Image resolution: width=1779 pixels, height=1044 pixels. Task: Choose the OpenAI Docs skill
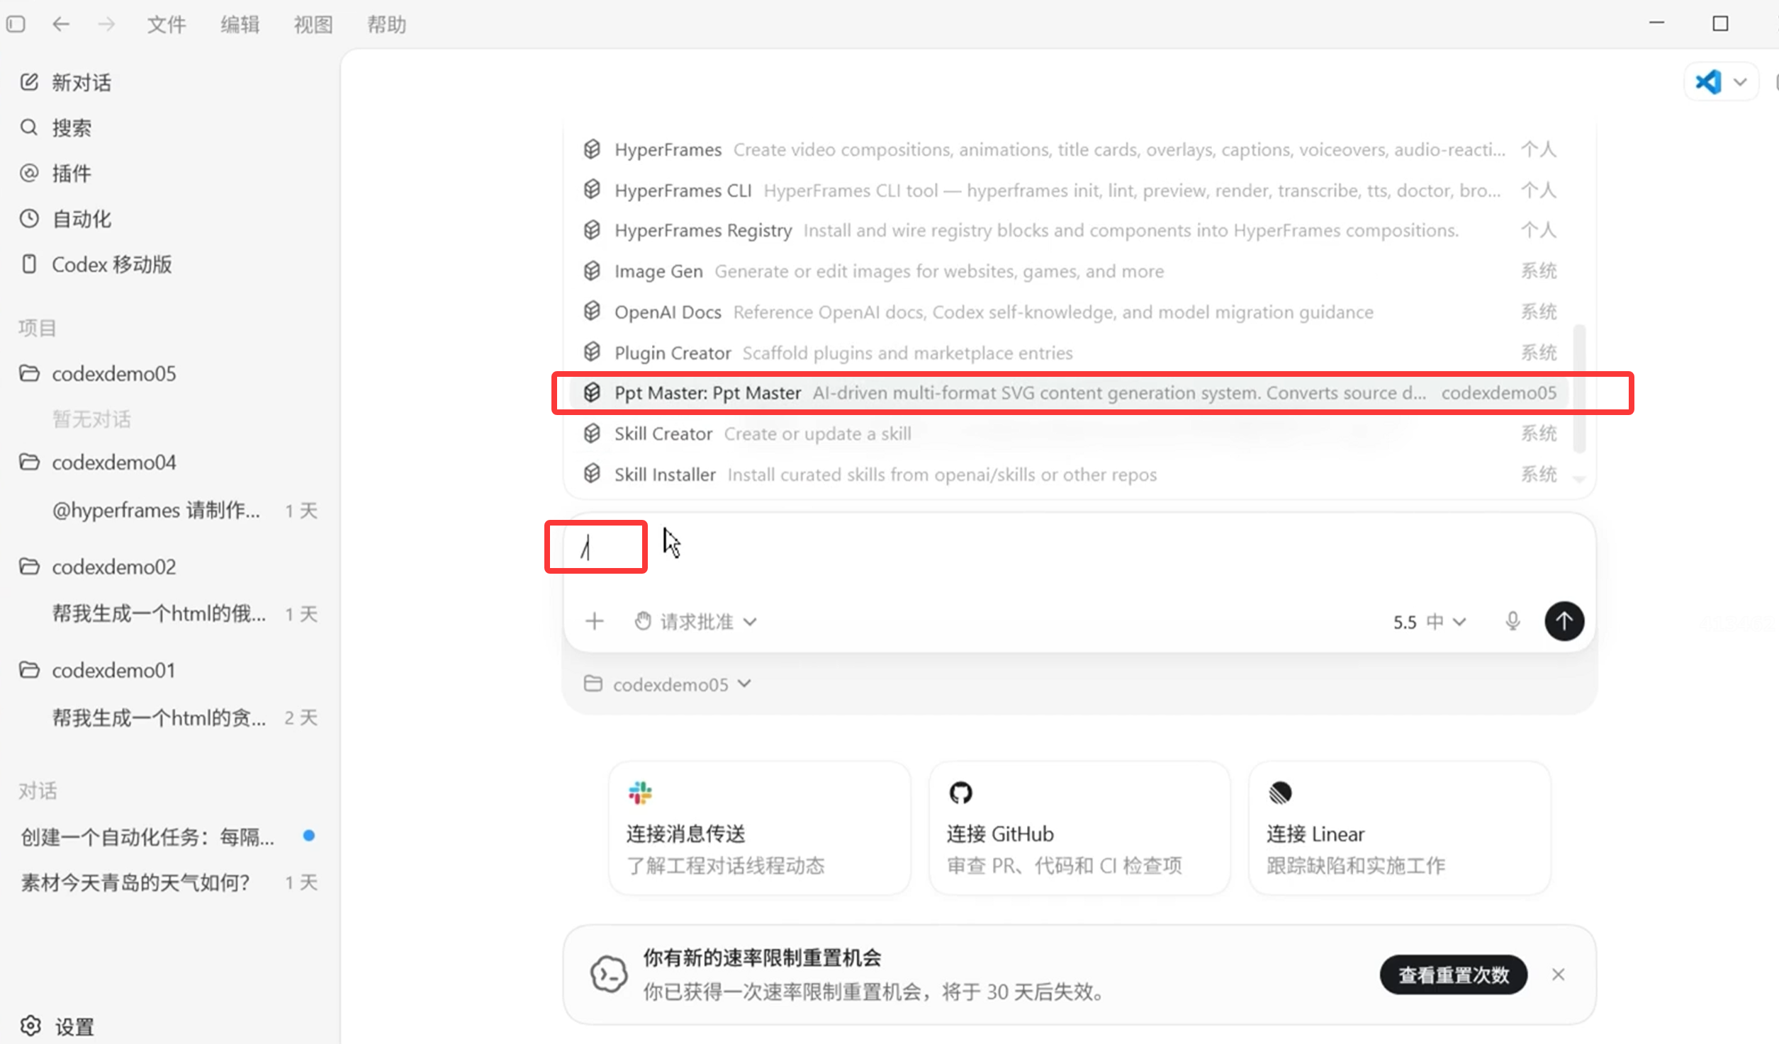point(1070,312)
